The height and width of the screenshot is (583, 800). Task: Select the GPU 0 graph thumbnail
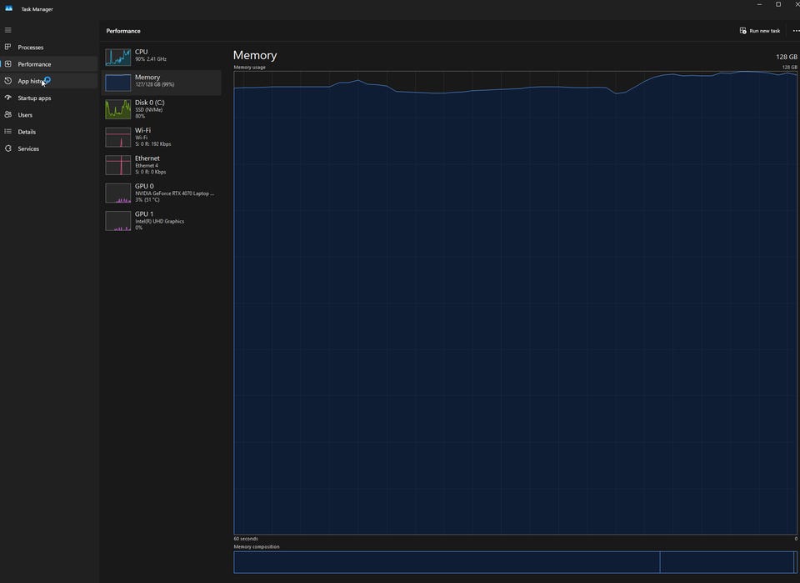117,193
